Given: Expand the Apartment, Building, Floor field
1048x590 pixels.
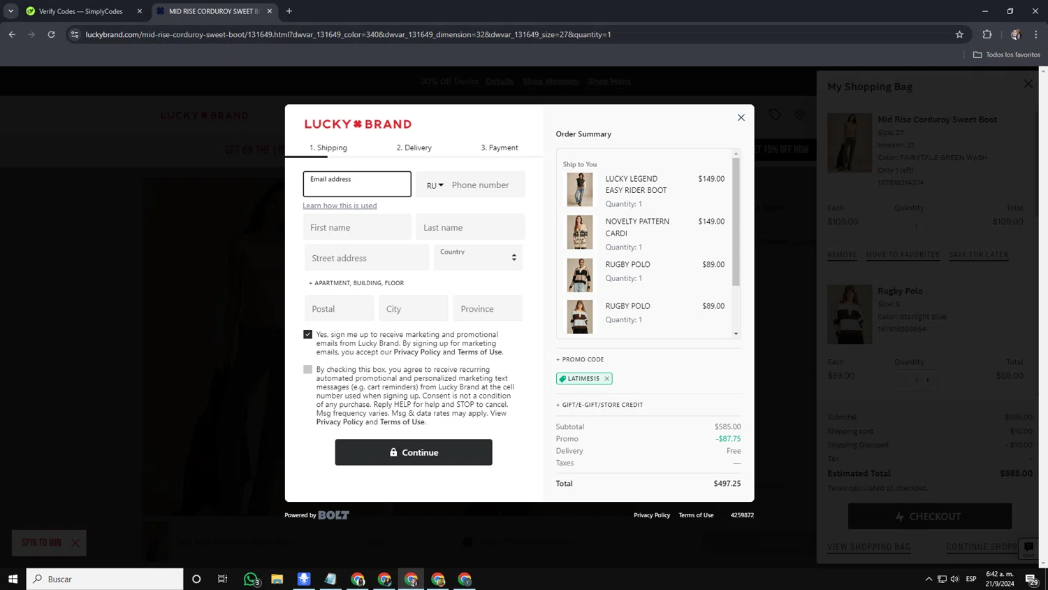Looking at the screenshot, I should click(x=356, y=283).
